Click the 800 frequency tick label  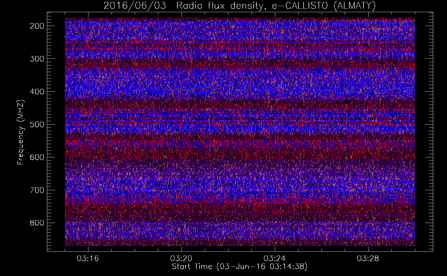[x=37, y=223]
